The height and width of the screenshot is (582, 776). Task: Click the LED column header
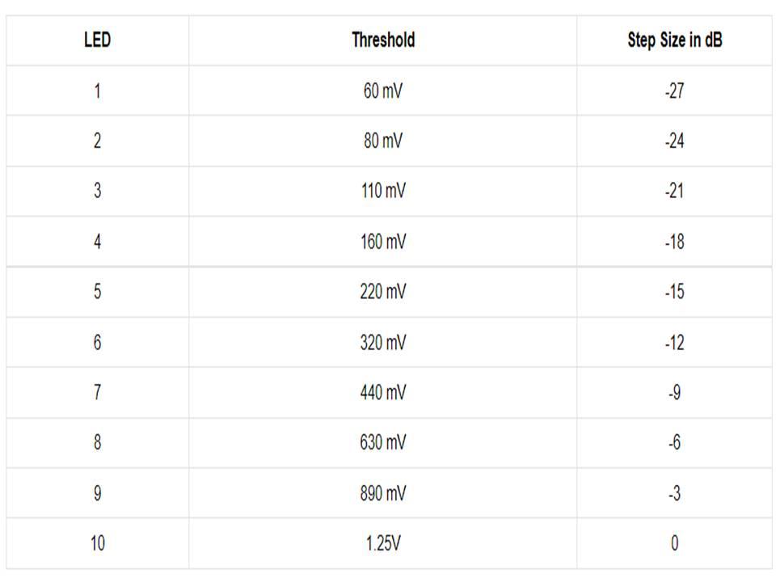[x=97, y=40]
